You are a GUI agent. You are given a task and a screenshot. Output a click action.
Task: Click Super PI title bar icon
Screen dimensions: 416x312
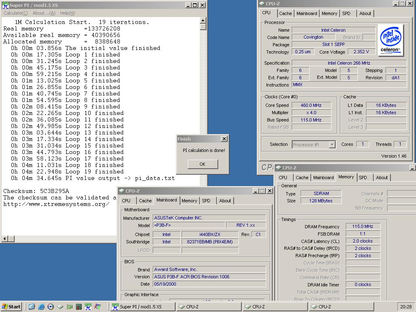pos(5,5)
